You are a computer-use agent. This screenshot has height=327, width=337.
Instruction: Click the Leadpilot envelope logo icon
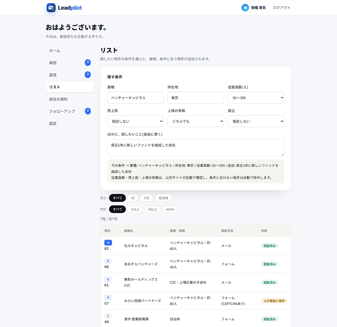pyautogui.click(x=51, y=8)
